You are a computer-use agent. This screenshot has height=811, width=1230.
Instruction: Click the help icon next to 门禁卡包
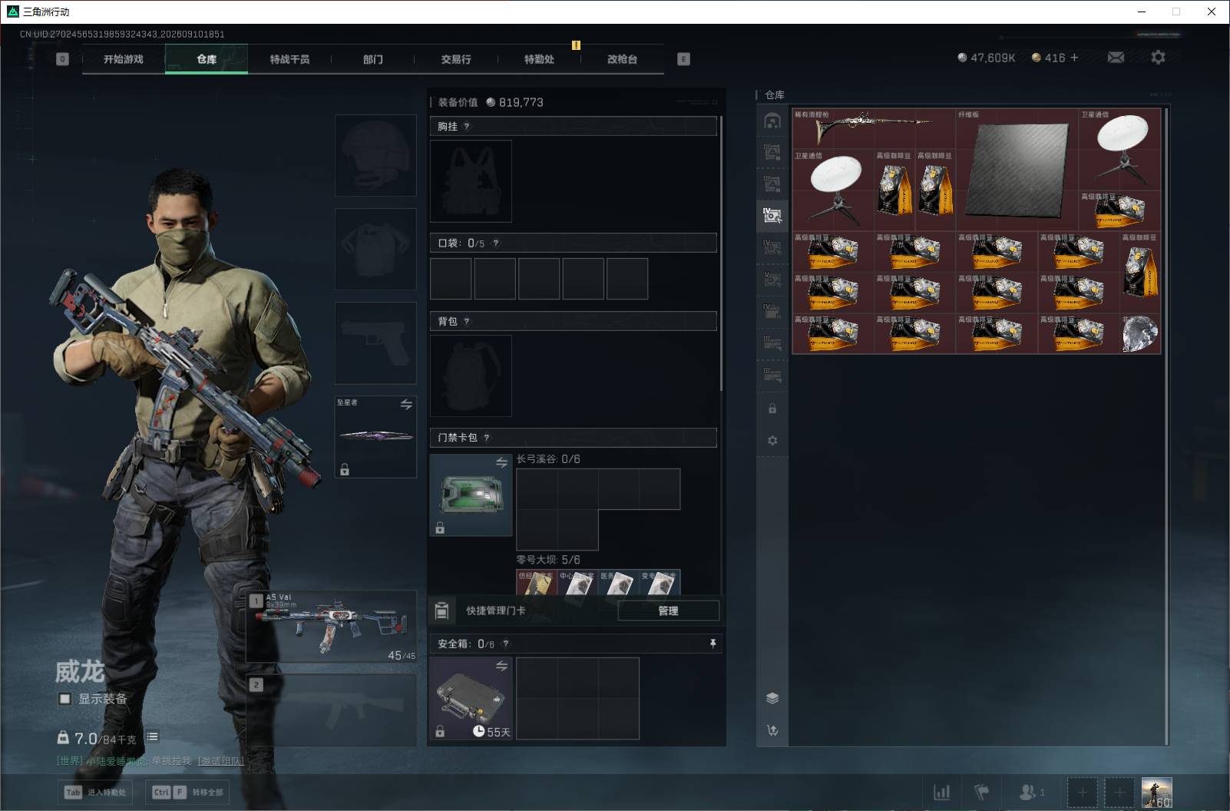487,438
